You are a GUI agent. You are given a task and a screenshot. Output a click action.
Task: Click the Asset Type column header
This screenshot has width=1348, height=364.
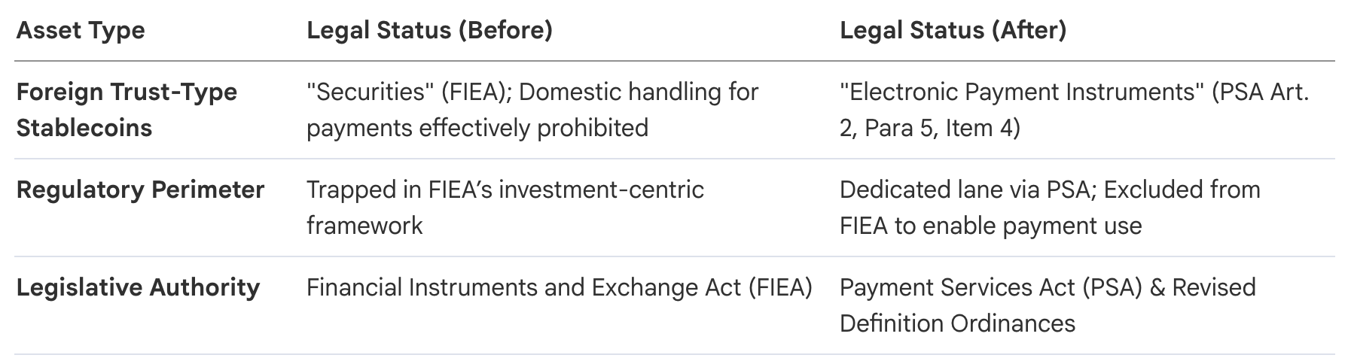(x=81, y=31)
